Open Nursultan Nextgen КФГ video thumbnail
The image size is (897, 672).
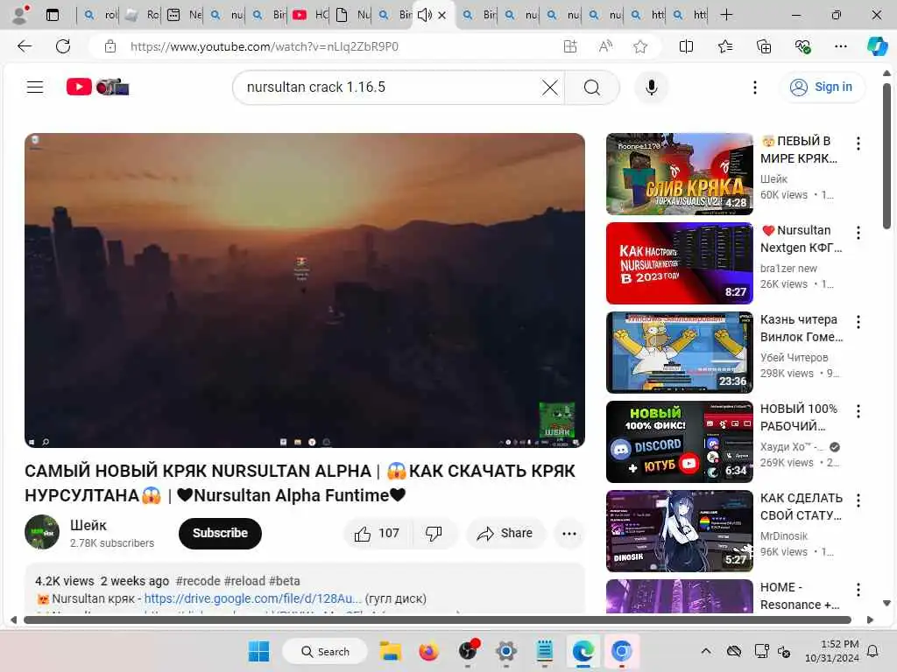coord(679,262)
